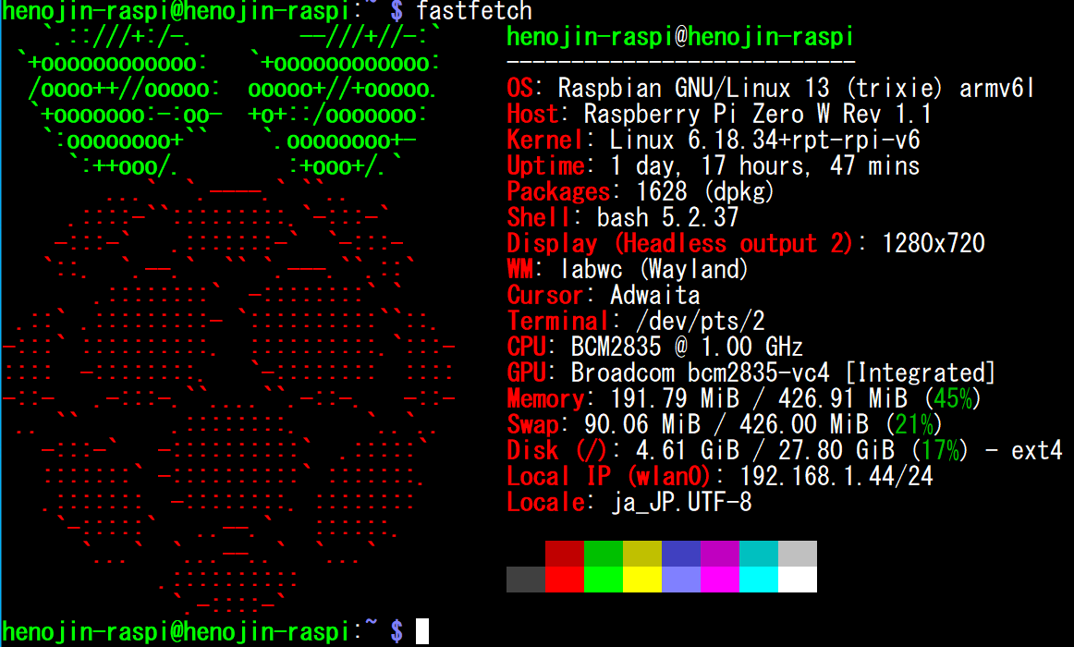Screen dimensions: 1074x647
Task: Click the bright cyan color block
Action: pyautogui.click(x=759, y=580)
